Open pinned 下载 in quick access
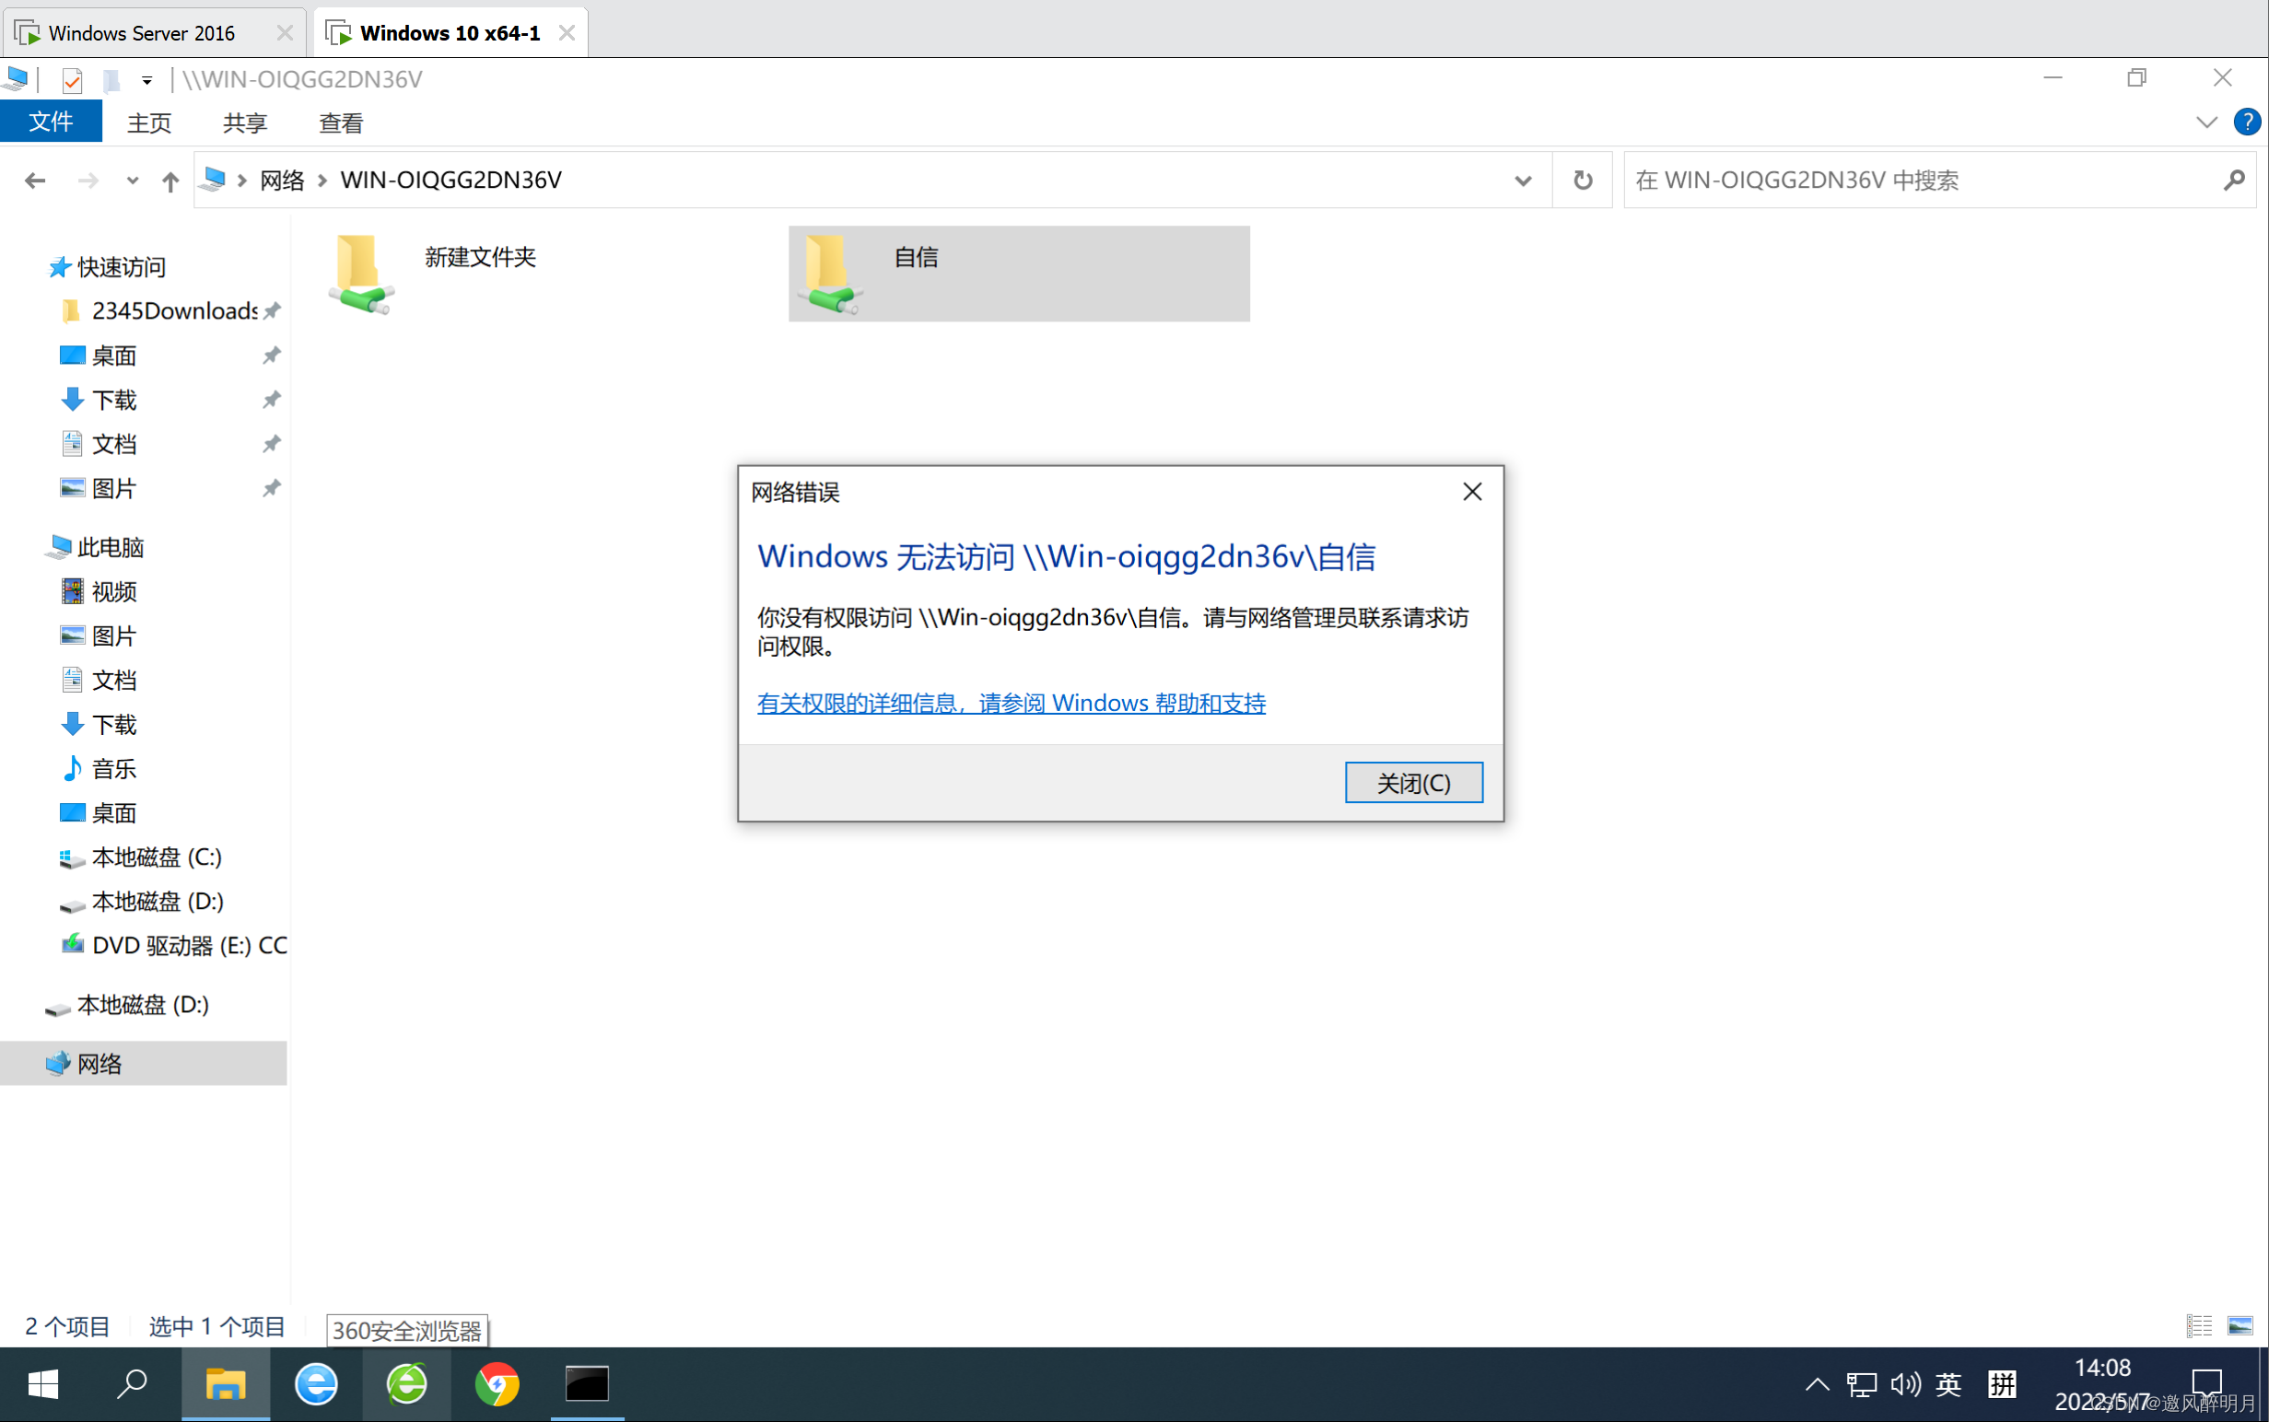 coord(114,400)
